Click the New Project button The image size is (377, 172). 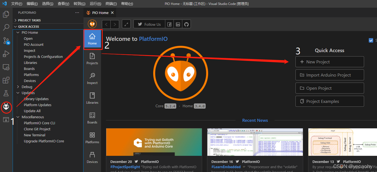pos(329,62)
